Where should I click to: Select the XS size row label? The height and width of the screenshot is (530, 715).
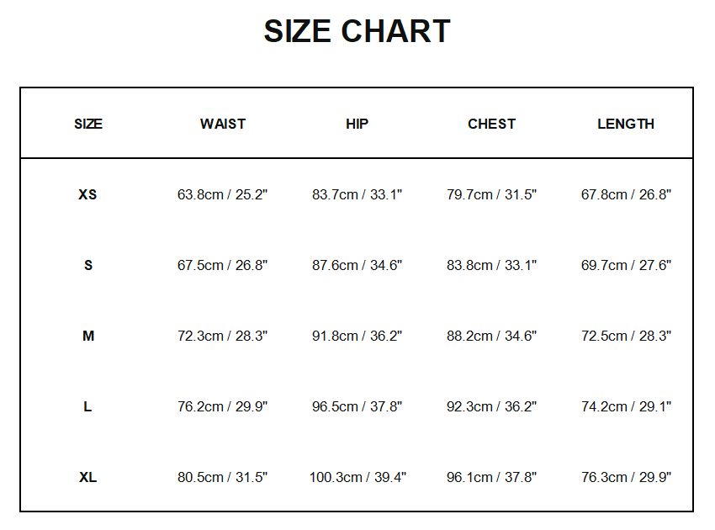coord(88,194)
